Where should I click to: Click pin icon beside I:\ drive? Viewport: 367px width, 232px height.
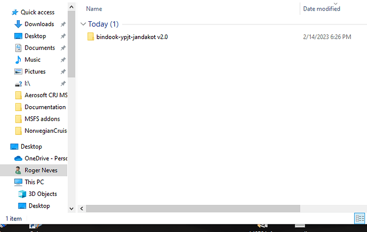point(63,83)
